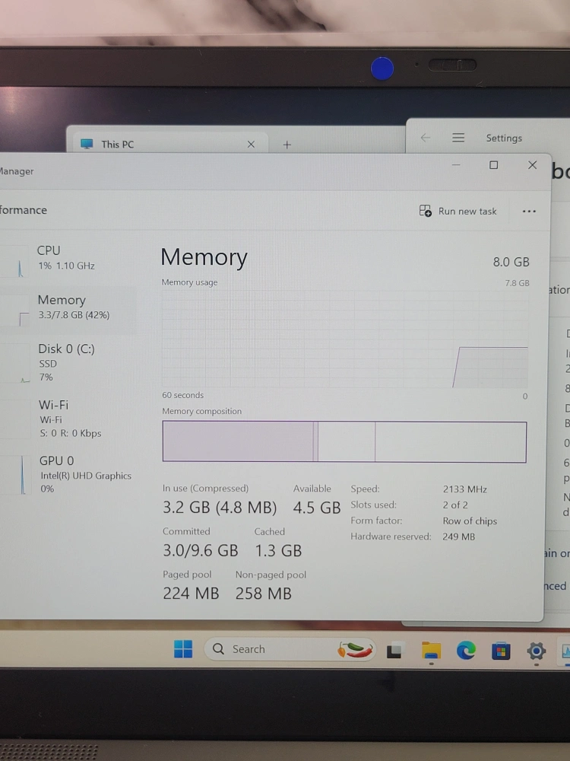
Task: Open Settings gear icon on taskbar
Action: pos(536,651)
